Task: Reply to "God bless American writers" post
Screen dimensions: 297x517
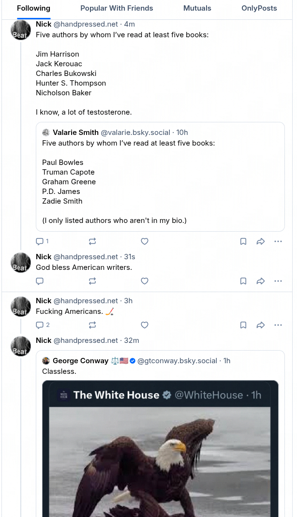Action: [x=40, y=281]
